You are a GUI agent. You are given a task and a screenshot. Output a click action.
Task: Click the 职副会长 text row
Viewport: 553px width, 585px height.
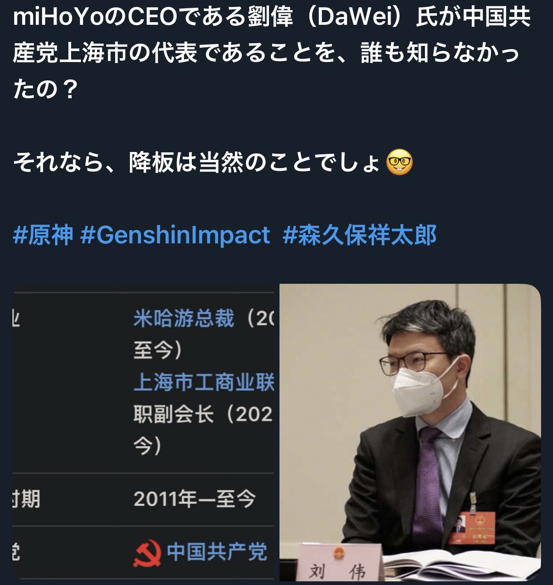pyautogui.click(x=202, y=414)
